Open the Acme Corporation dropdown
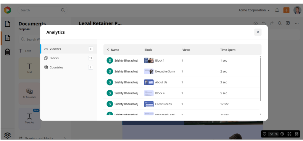The image size is (303, 141). (254, 10)
